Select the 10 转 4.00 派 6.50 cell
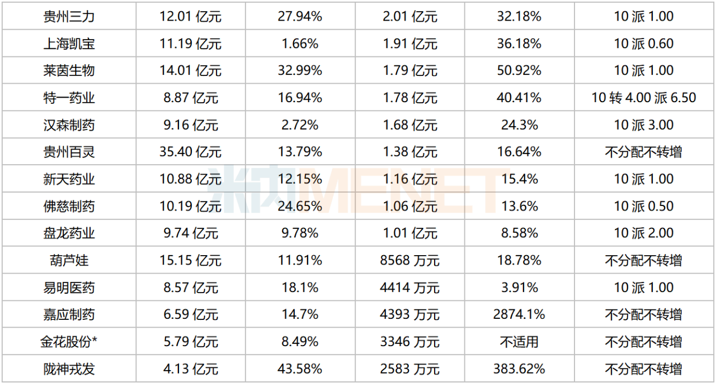This screenshot has height=383, width=716. (x=643, y=98)
